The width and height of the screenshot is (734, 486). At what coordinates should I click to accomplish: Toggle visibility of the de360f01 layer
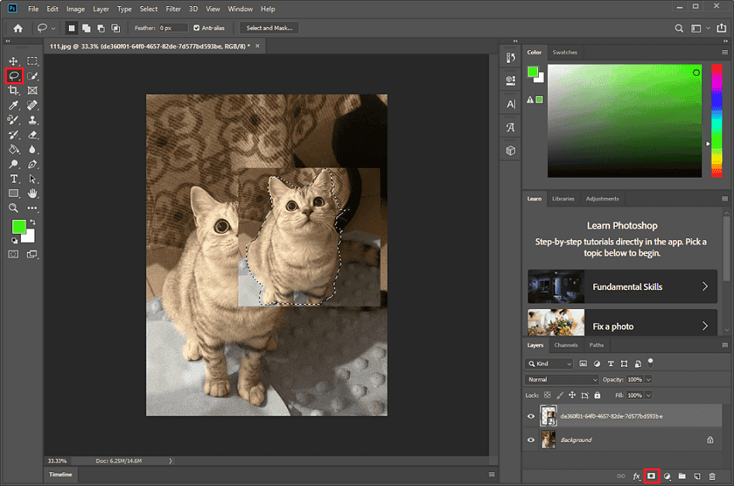(530, 416)
